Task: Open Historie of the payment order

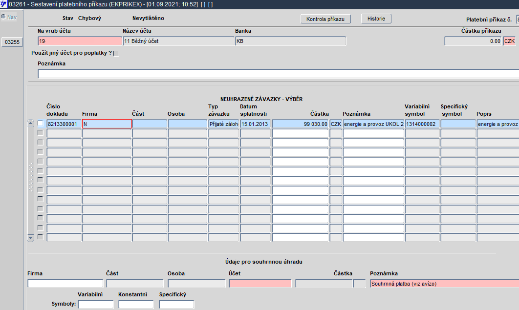Action: pyautogui.click(x=376, y=19)
